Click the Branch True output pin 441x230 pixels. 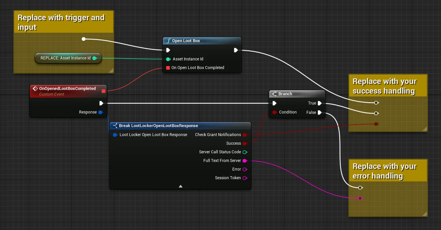[319, 103]
